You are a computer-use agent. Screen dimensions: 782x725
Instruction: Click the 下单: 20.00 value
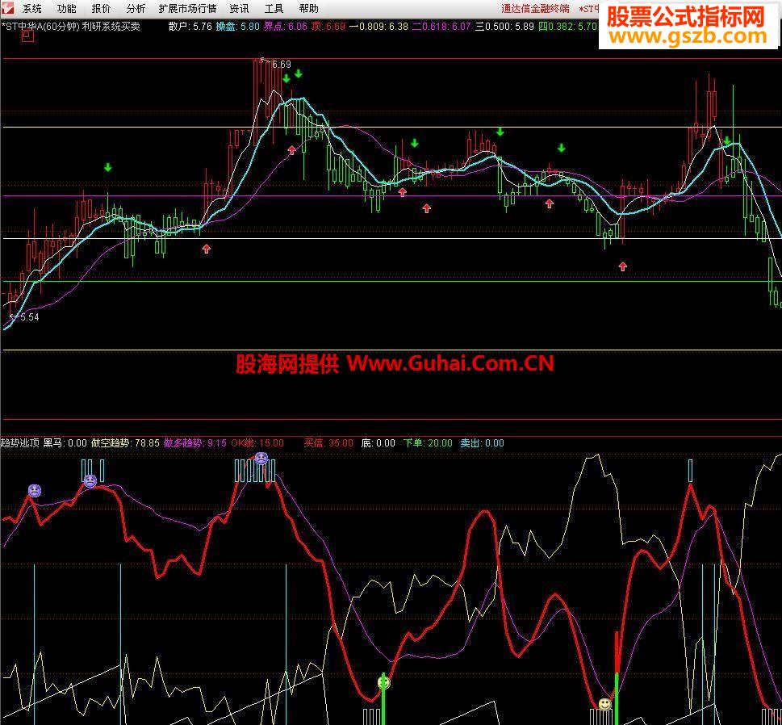coord(428,443)
